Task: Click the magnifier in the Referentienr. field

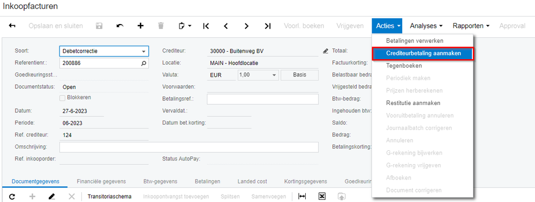Action: click(x=144, y=63)
